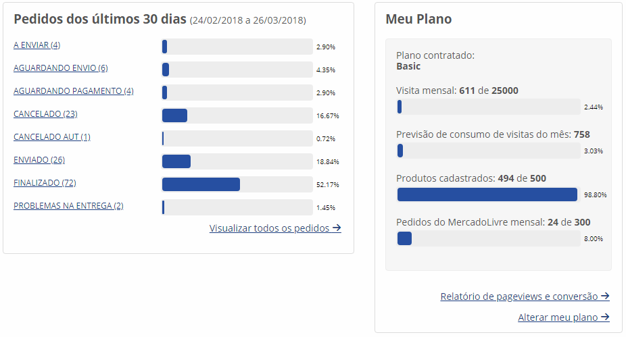Click the Pedidos dos últimos 30 dias heading
Viewport: 626px width, 337px height.
tap(99, 20)
